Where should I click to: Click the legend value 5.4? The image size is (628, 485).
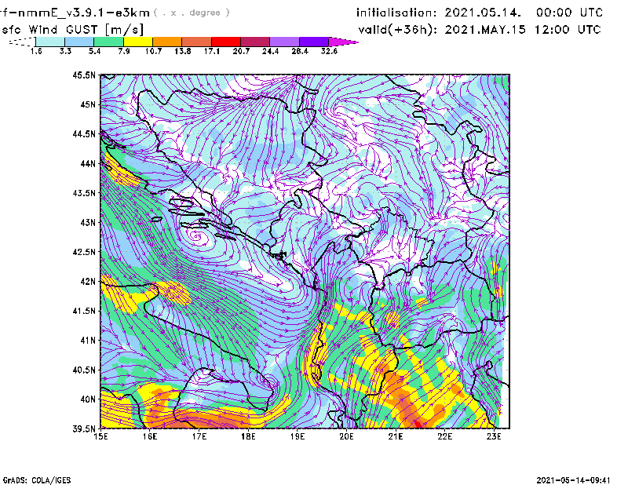[x=94, y=51]
